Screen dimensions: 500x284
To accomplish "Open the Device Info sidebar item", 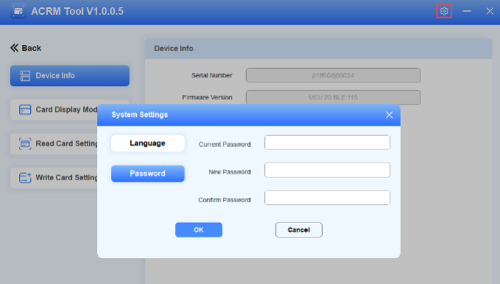I will point(70,76).
